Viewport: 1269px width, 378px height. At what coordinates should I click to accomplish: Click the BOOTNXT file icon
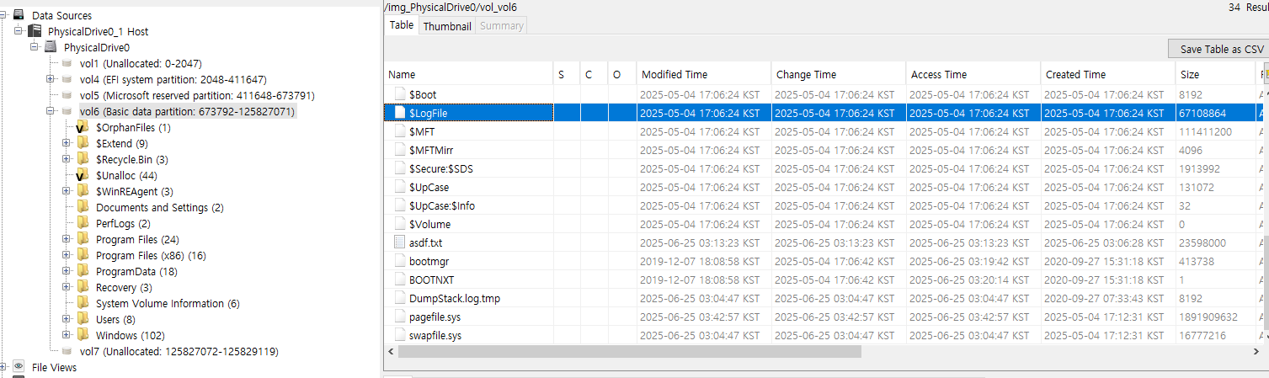click(x=400, y=280)
